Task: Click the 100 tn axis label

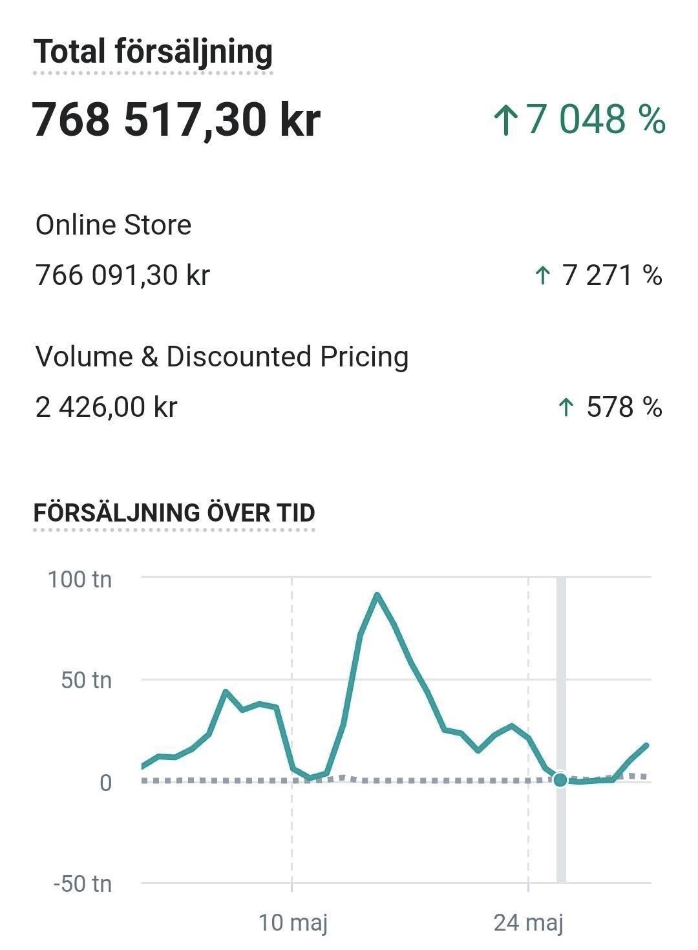Action: coord(79,579)
